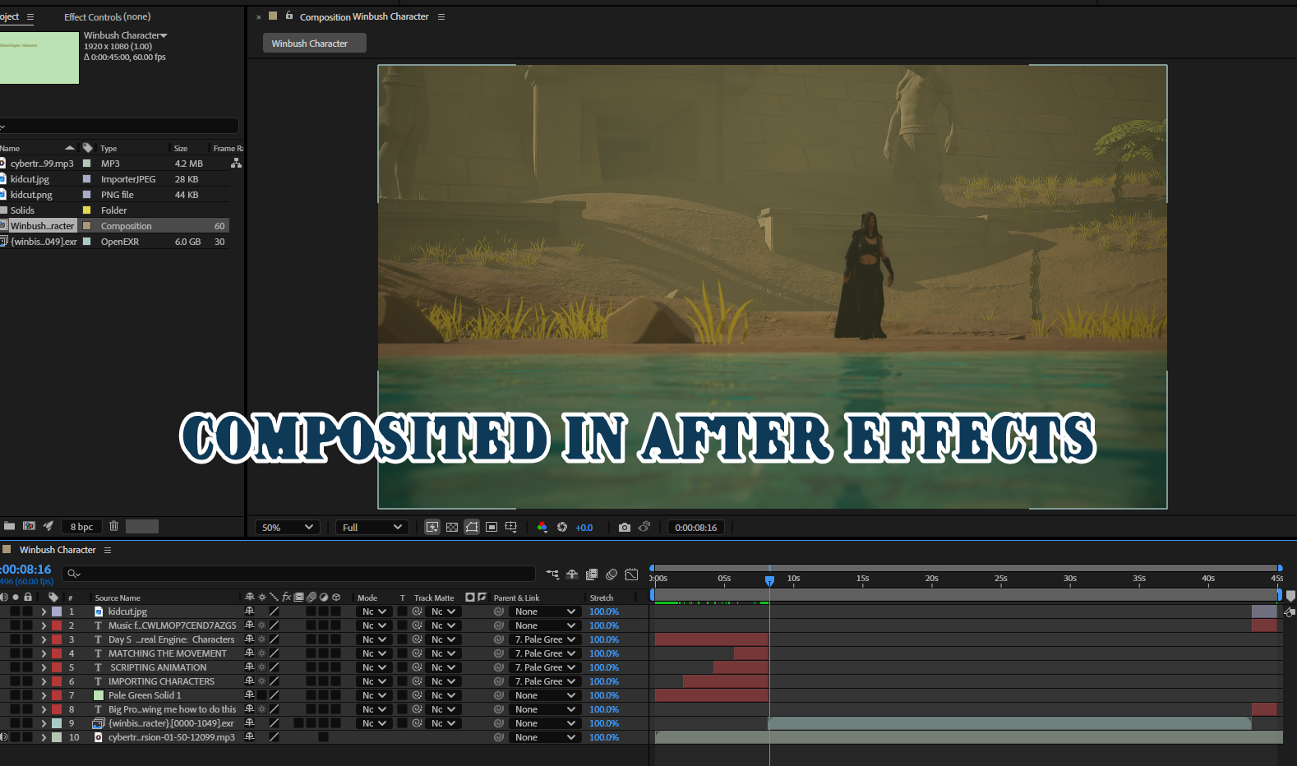1297x766 pixels.
Task: Toggle the Transparency Grid icon below the viewer
Action: pos(452,527)
